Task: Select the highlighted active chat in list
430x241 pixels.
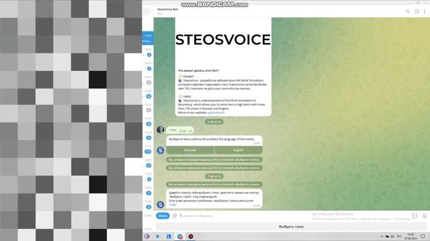Action: click(x=148, y=38)
